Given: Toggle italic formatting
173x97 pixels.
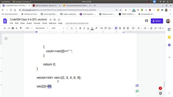Looking at the screenshot, I should pyautogui.click(x=84, y=28).
